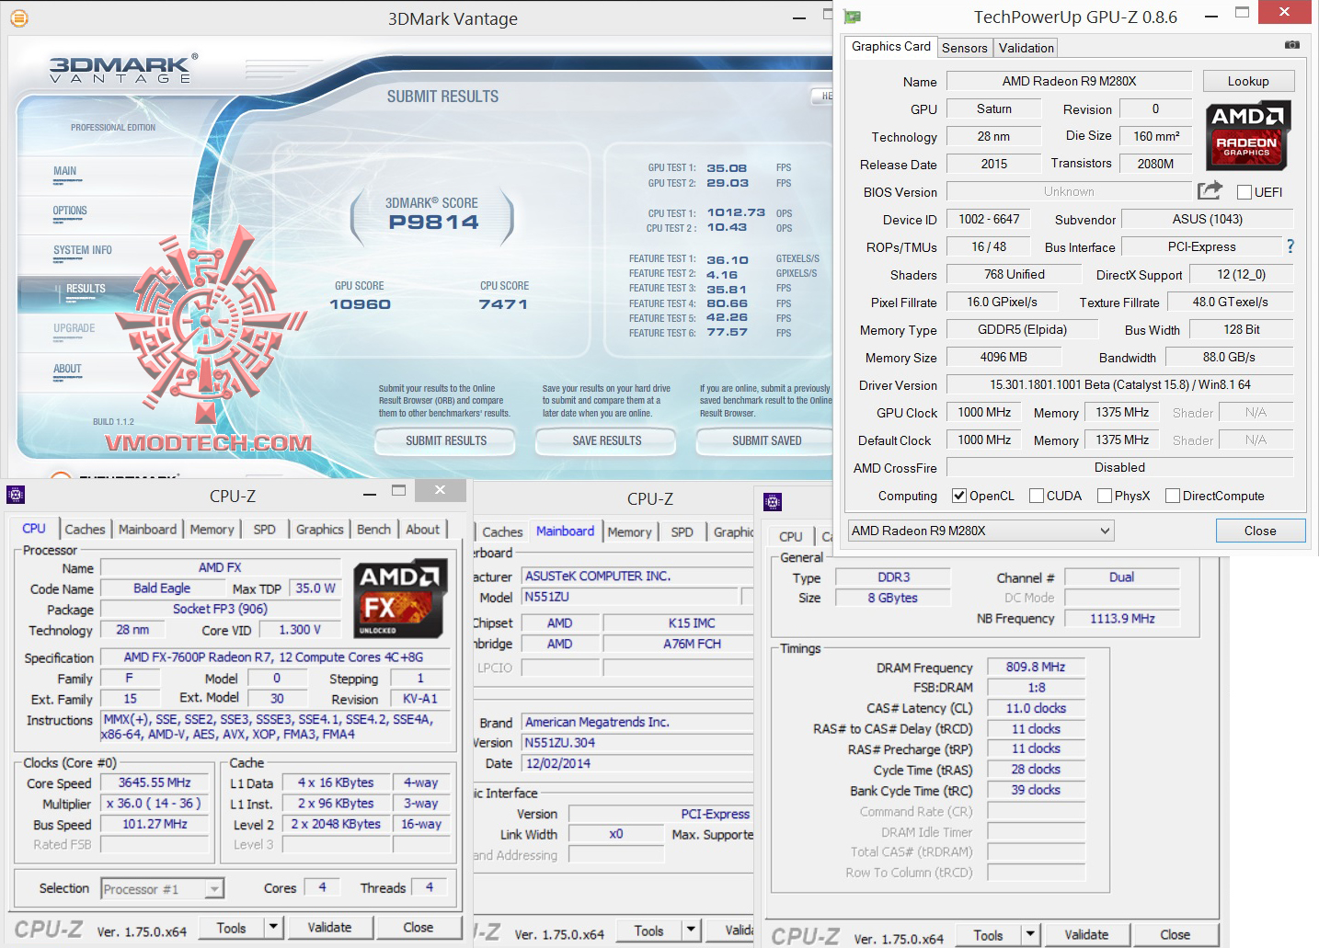Switch to About tab in CPU-Z
Image resolution: width=1319 pixels, height=948 pixels.
423,530
